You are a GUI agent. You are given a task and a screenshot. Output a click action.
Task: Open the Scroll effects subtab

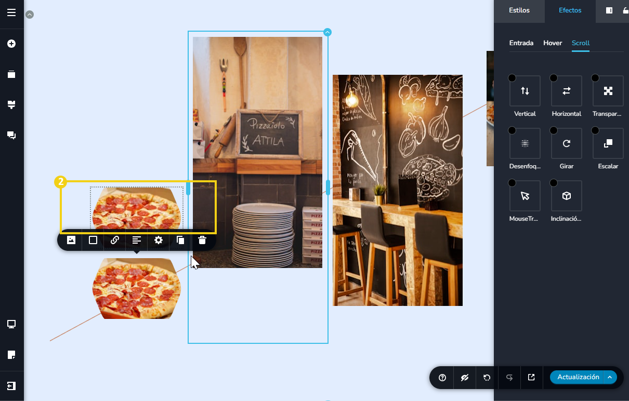581,43
